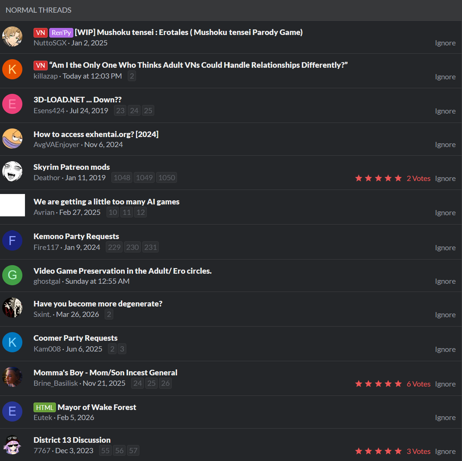Viewport: 462px width, 461px height.
Task: Click the VN tag on killazap's thread
Action: click(41, 66)
